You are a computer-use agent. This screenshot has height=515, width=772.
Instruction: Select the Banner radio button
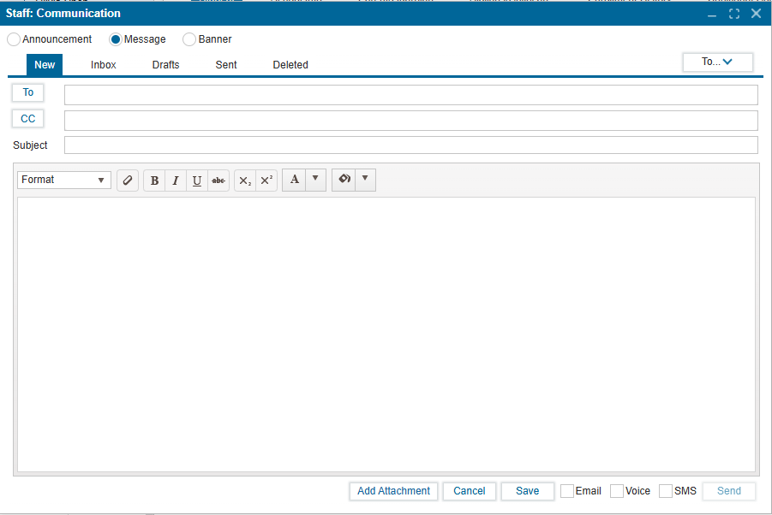pyautogui.click(x=189, y=39)
